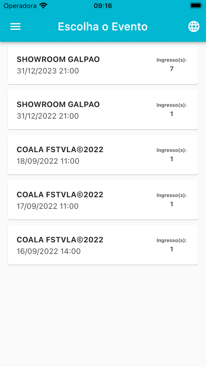Viewport: 206px width, 367px height.
Task: Open the hamburger navigation menu
Action: point(15,27)
